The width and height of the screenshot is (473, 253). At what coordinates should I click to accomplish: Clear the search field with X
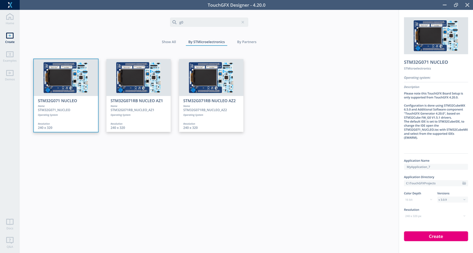[242, 22]
